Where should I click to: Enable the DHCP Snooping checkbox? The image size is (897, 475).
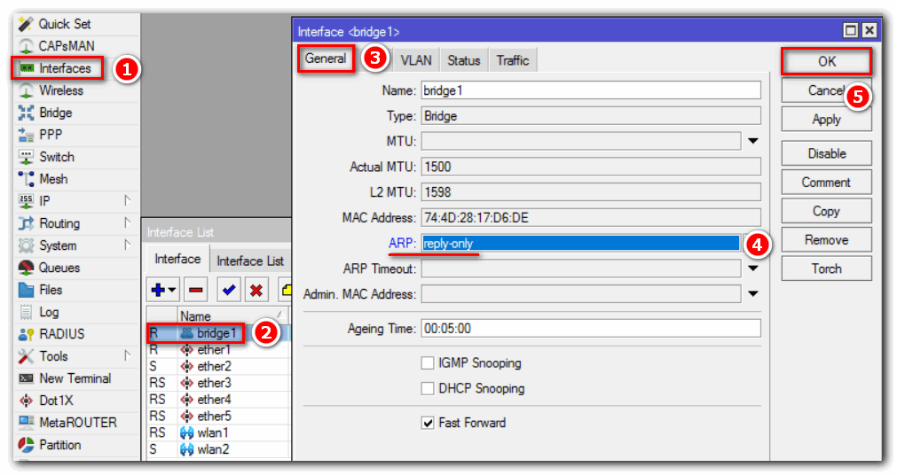[428, 388]
